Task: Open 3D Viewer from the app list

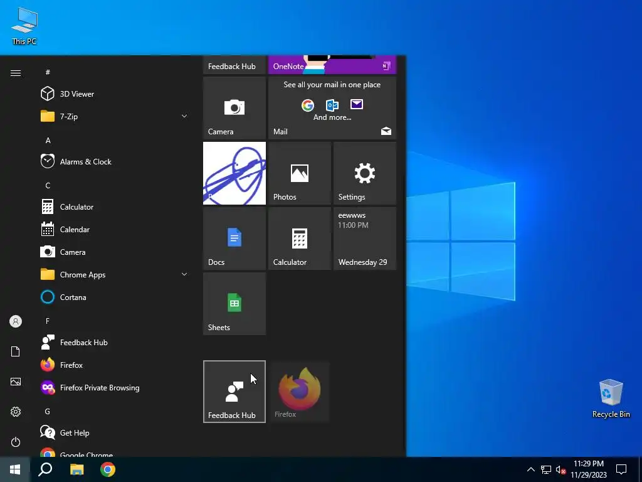Action: click(x=115, y=94)
